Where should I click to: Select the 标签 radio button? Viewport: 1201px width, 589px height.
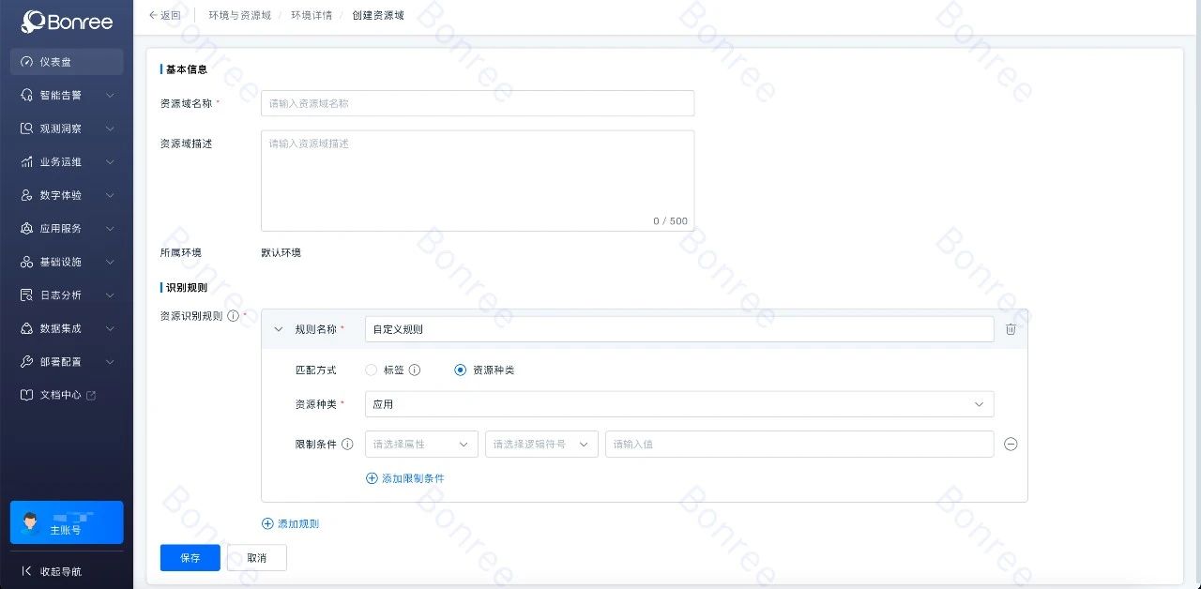372,370
